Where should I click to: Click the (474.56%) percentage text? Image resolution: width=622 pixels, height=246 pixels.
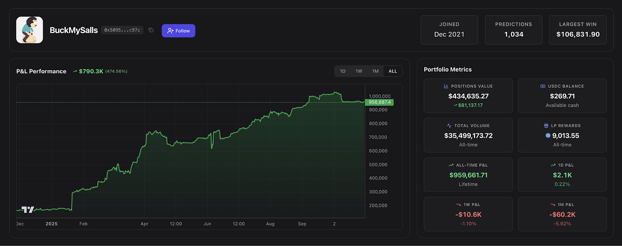click(x=116, y=71)
